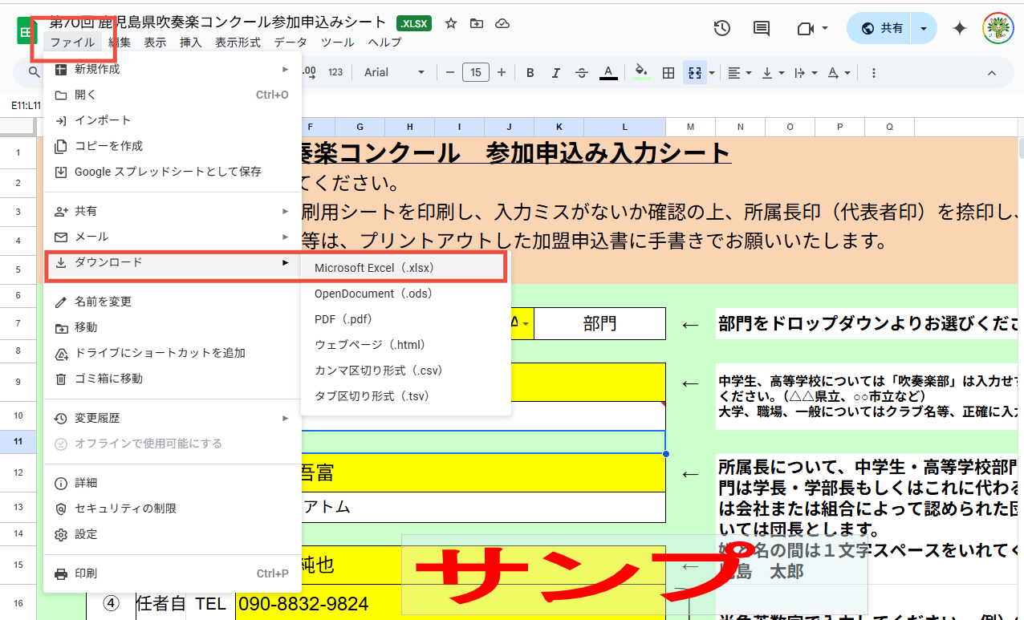This screenshot has height=620, width=1024.
Task: Open the ヘルプ menu
Action: (384, 43)
